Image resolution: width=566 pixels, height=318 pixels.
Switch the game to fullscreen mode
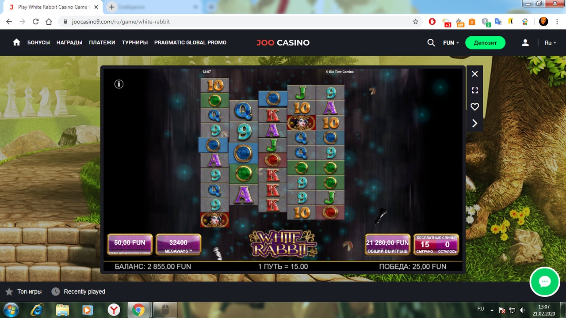(475, 91)
